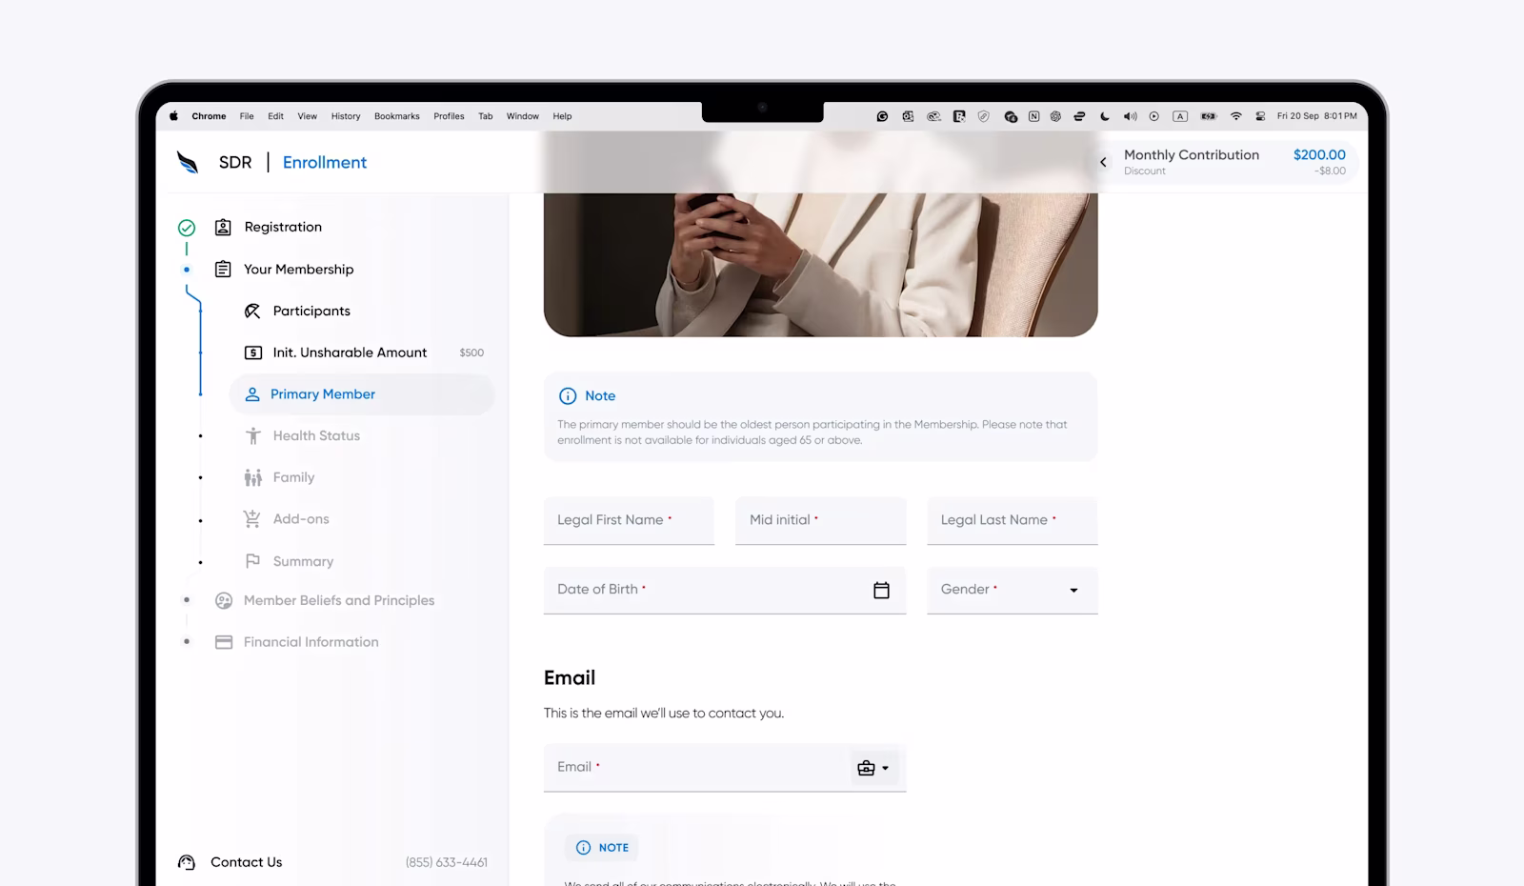Viewport: 1524px width, 886px height.
Task: Collapse the Monthly Contribution panel chevron
Action: tap(1103, 162)
